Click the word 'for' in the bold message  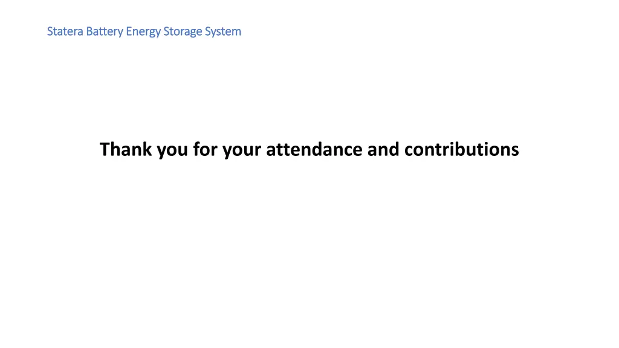click(x=205, y=149)
